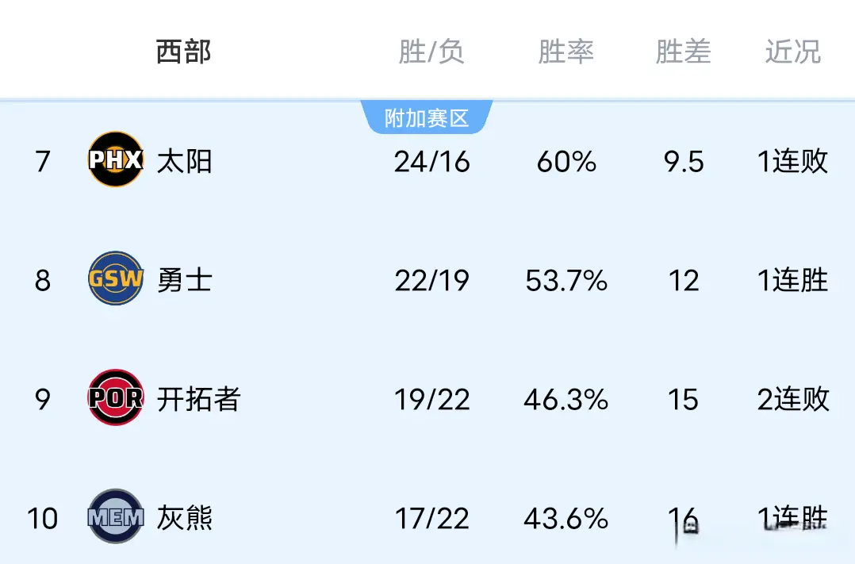The width and height of the screenshot is (855, 564).
Task: Click the Warriors 1连胜 streak
Action: tap(792, 281)
